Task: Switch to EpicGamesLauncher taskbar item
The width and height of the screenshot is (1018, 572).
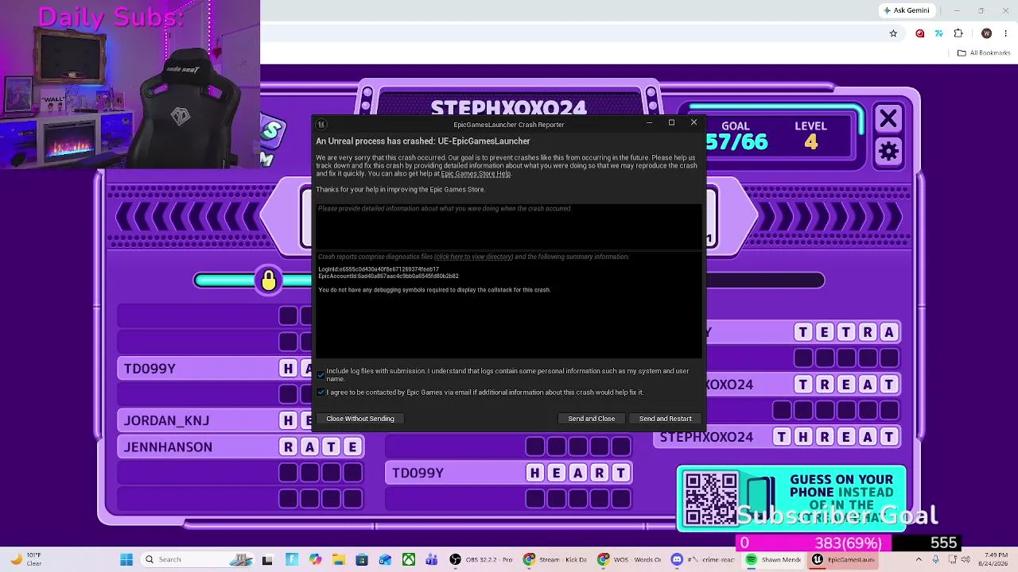Action: click(844, 559)
